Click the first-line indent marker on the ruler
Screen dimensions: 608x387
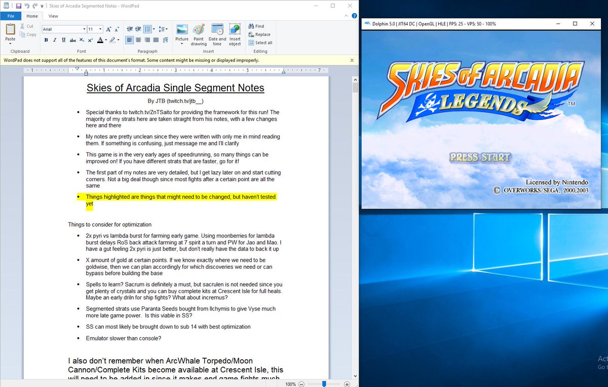pos(77,68)
